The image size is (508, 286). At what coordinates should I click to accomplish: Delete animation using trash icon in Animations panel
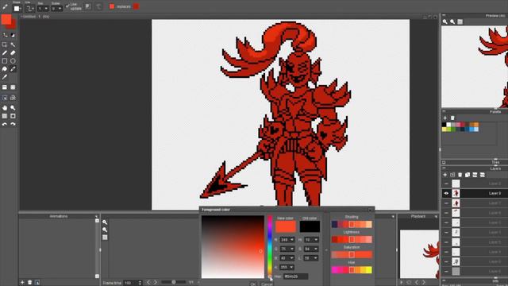pos(30,283)
